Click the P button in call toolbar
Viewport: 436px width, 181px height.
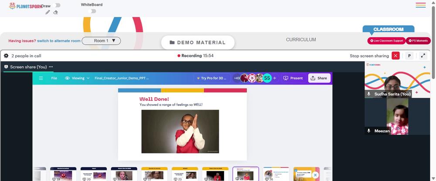[x=409, y=56]
